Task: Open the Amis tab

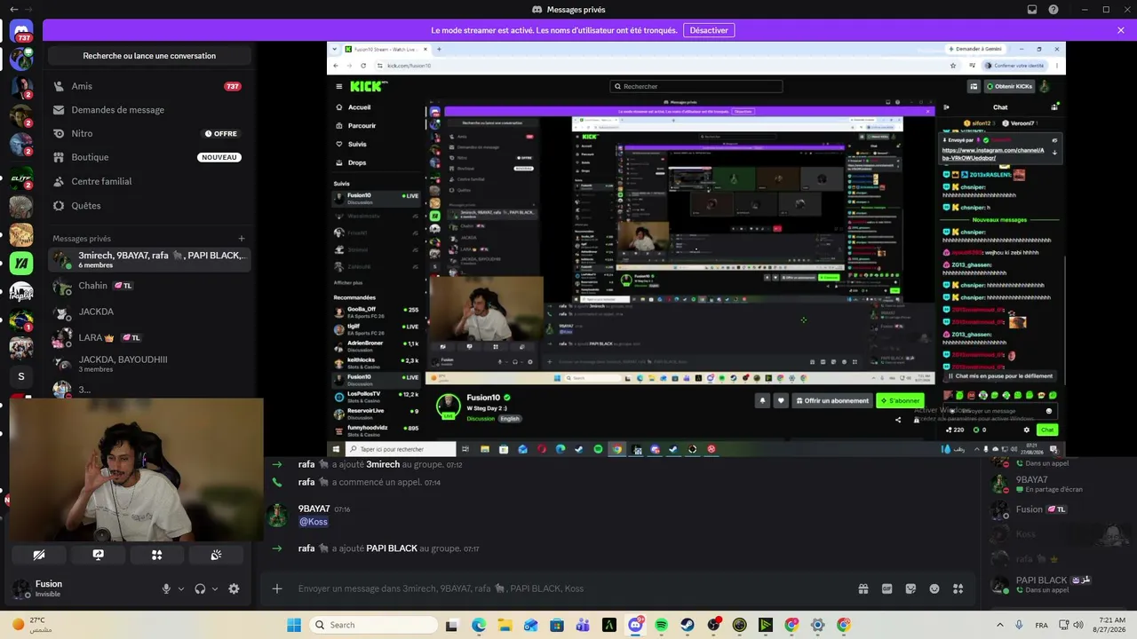Action: (x=147, y=86)
